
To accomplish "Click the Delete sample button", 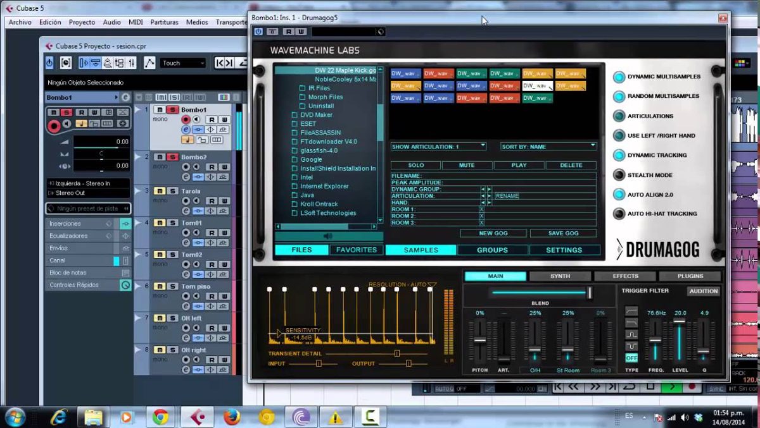I will pyautogui.click(x=571, y=165).
